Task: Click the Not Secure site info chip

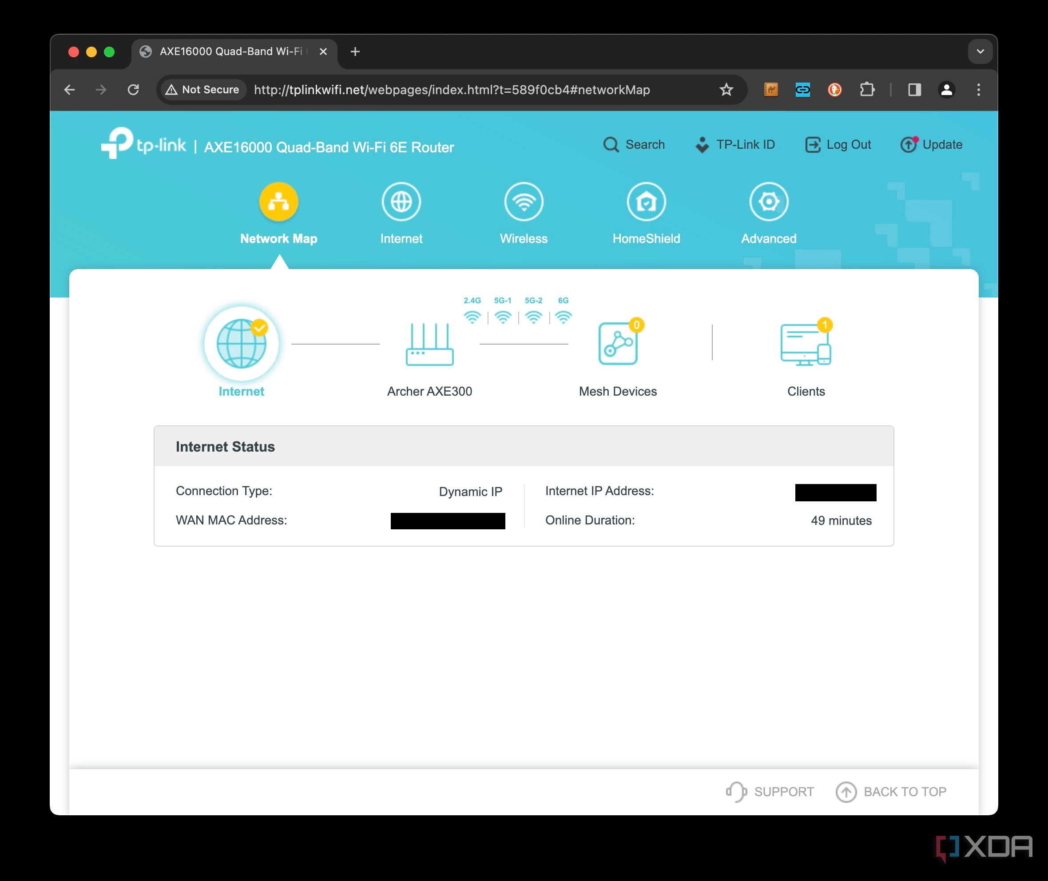Action: coord(202,90)
